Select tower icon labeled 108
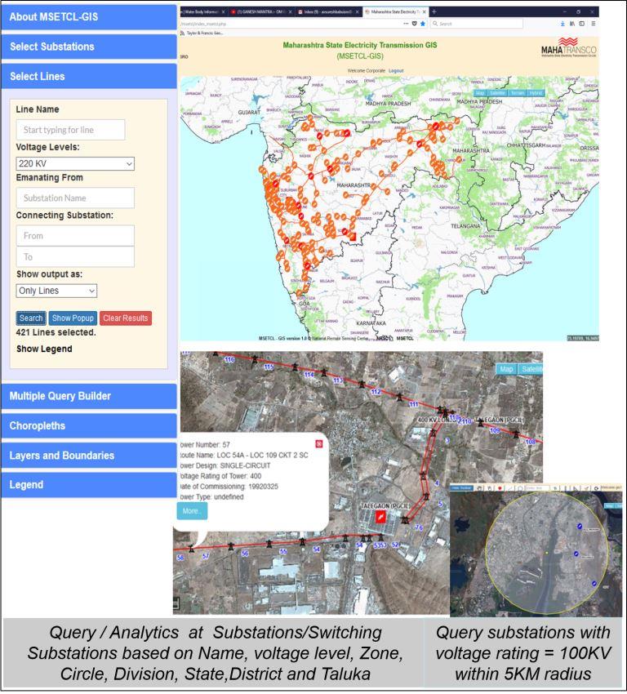Screen dimensions: 627x694 [x=516, y=434]
